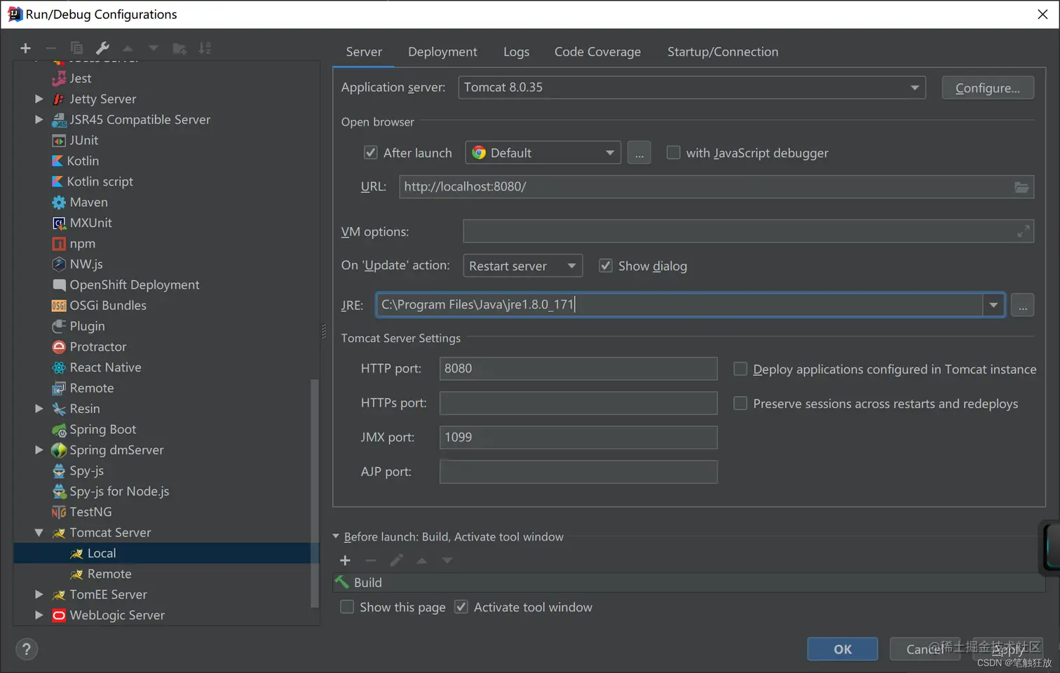Click the OSGi Bundles icon

click(x=59, y=306)
